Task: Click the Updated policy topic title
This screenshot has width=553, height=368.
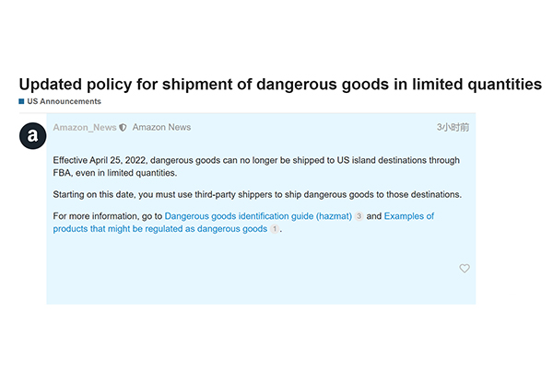Action: [x=280, y=84]
